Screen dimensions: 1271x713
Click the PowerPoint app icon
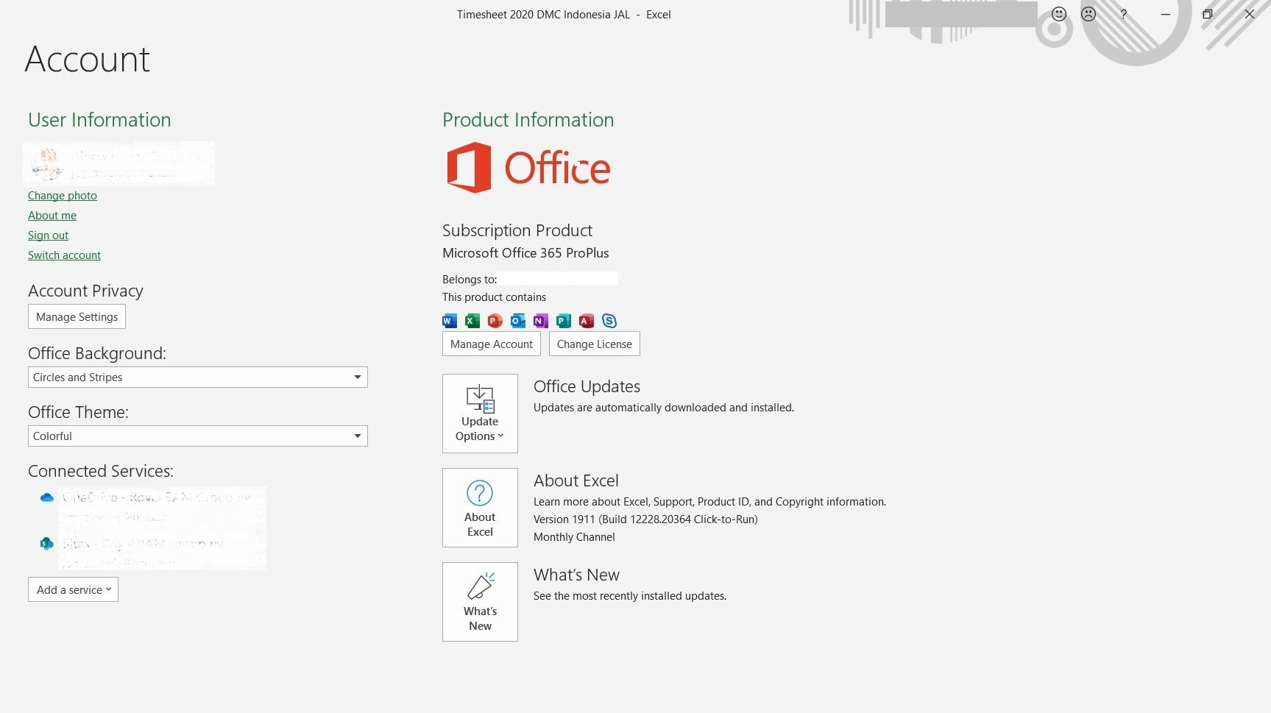tap(495, 321)
